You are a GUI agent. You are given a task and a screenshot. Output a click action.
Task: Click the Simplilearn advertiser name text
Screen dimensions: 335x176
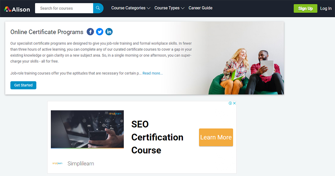81,163
